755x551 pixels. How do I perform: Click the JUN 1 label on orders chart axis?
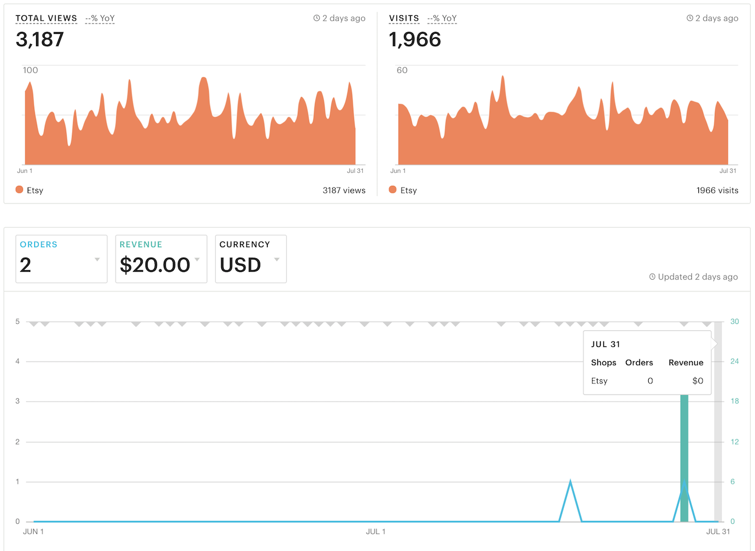[x=33, y=532]
